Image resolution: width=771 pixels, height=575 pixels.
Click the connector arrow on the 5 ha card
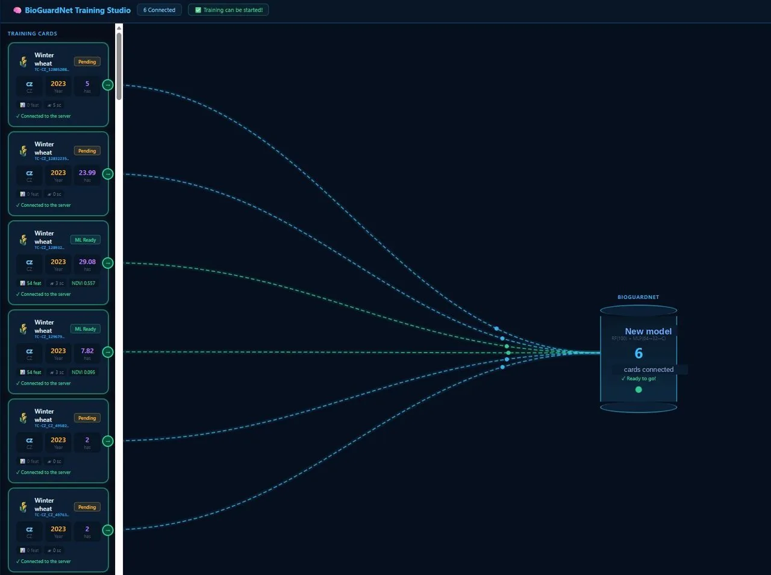108,85
